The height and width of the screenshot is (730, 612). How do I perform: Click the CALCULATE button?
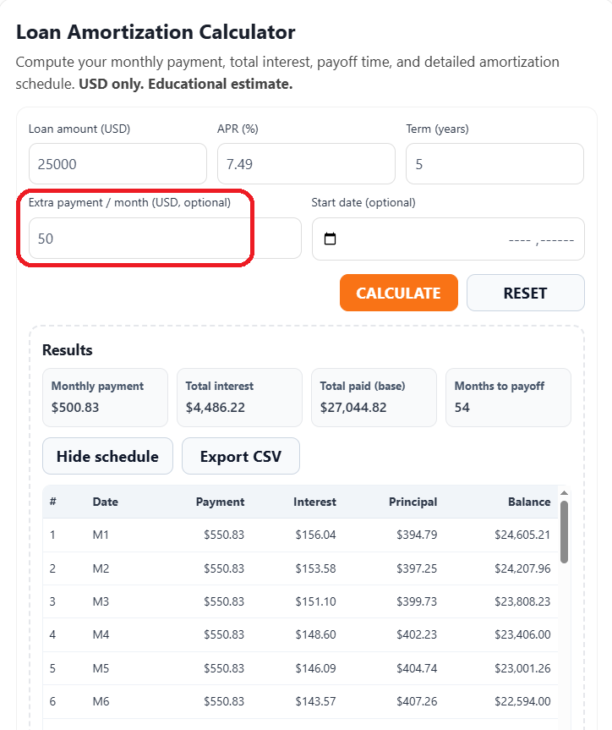pos(398,292)
